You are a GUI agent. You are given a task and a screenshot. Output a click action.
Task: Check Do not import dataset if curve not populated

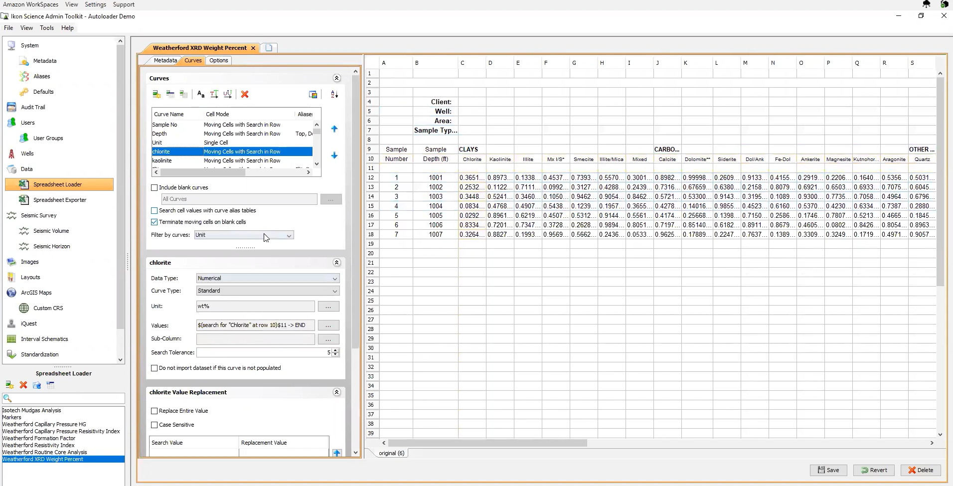coord(155,368)
